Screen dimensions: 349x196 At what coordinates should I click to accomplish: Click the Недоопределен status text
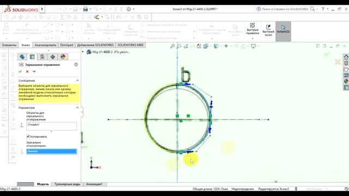[243, 189]
